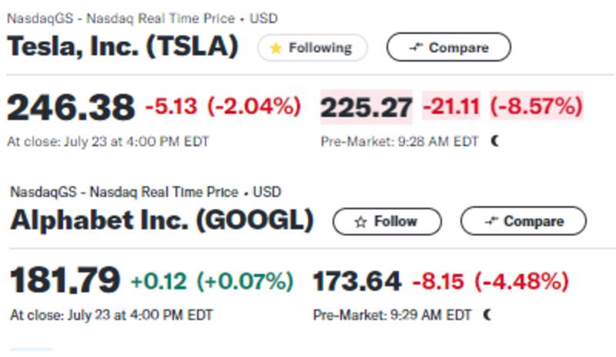The image size is (616, 357).
Task: Click the moon icon beside Alphabet pre-market time
Action: [x=487, y=315]
